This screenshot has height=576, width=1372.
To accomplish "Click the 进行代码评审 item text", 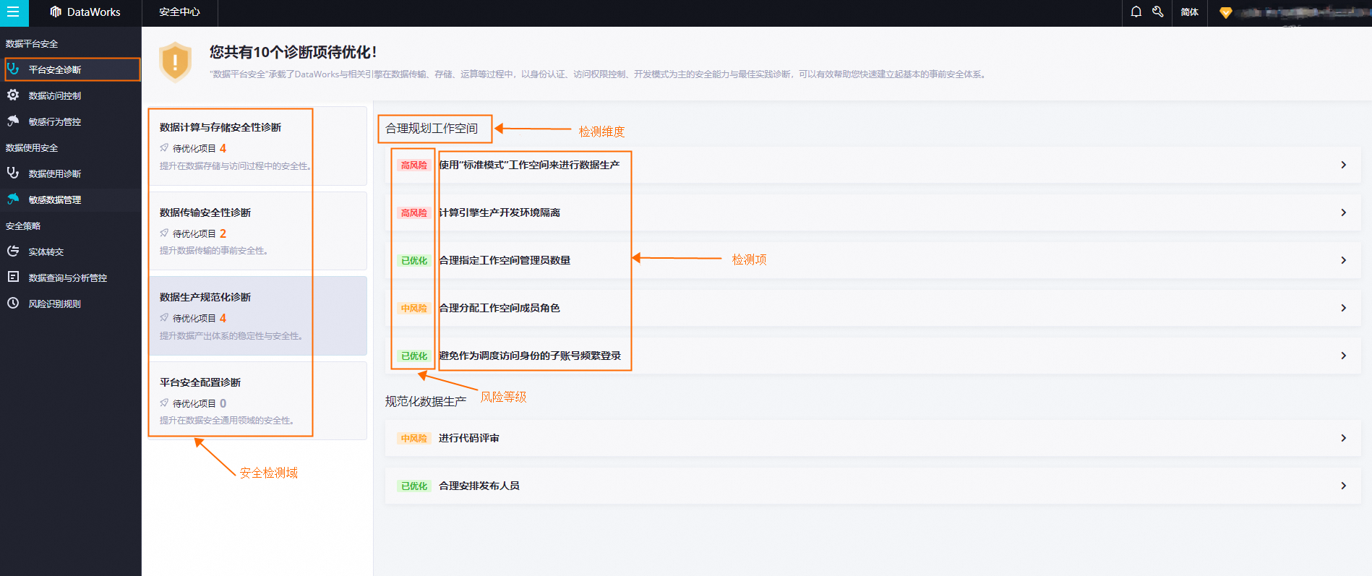I will (x=469, y=438).
